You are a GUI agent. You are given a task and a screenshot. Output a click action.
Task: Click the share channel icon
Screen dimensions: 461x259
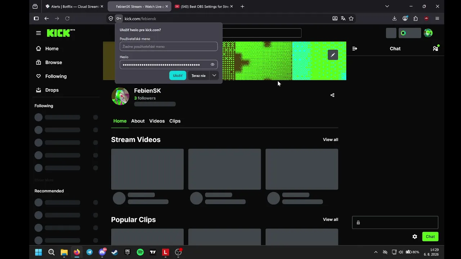click(x=332, y=95)
